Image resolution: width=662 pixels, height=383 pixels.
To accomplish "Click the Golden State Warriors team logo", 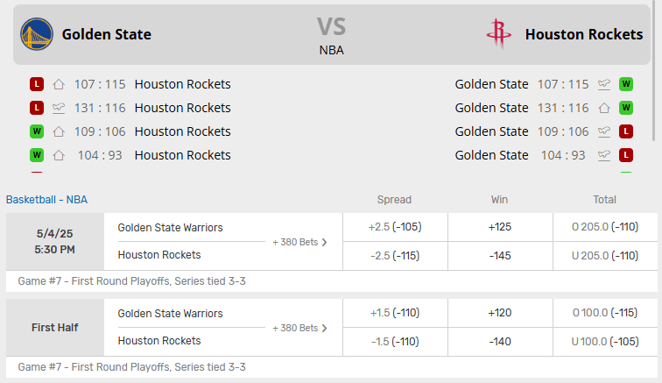I will [x=36, y=34].
